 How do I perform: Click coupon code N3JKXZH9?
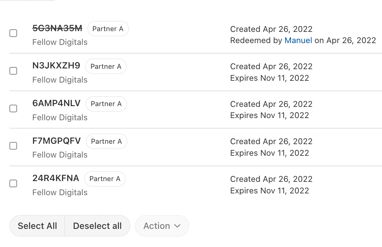tap(56, 66)
